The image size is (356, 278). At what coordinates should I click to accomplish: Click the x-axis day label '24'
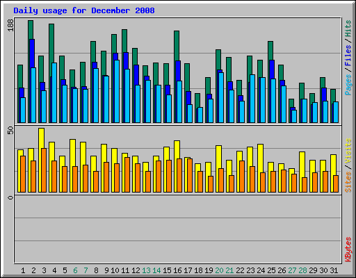click(x=261, y=270)
